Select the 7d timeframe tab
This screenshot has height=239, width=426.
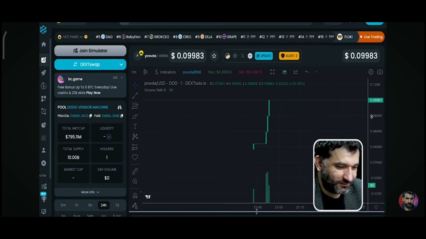[117, 205]
